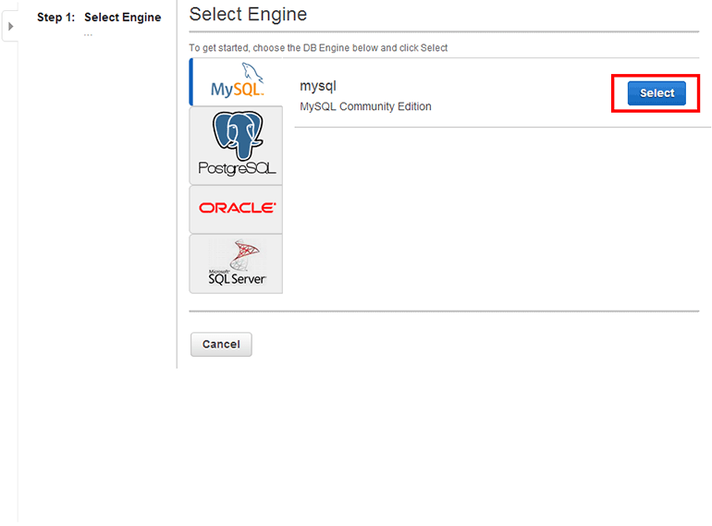Screen dimensions: 712x526
Task: Expand the collapsed left sidebar arrow
Action: [10, 27]
